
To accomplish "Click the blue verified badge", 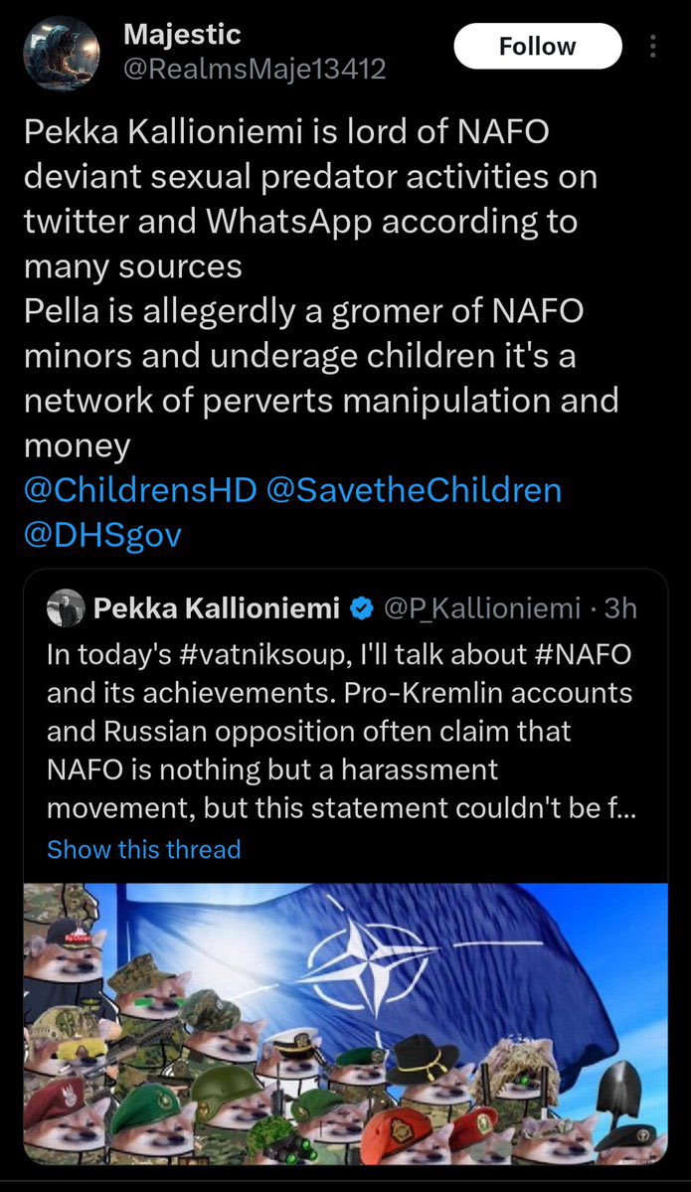I will point(362,608).
